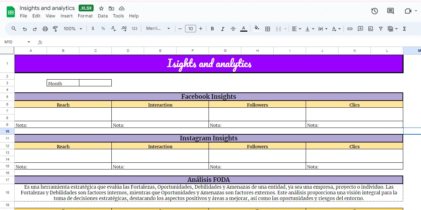Insert a comment from toolbar
421x210 pixels.
360,29
